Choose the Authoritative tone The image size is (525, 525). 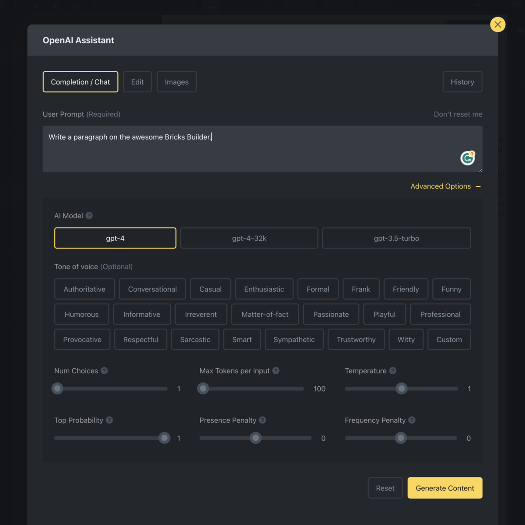[84, 289]
